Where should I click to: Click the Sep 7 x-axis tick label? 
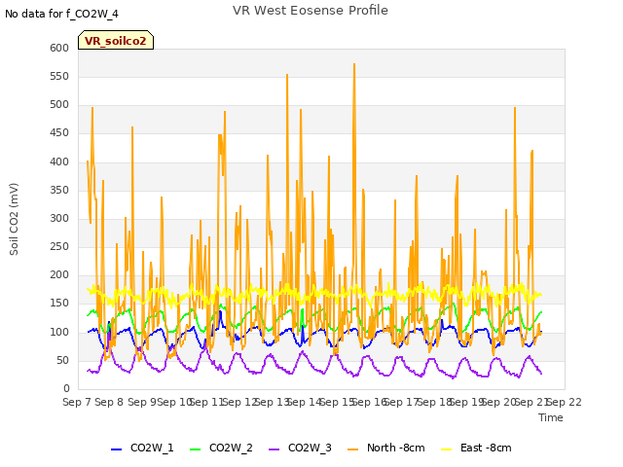click(x=77, y=402)
